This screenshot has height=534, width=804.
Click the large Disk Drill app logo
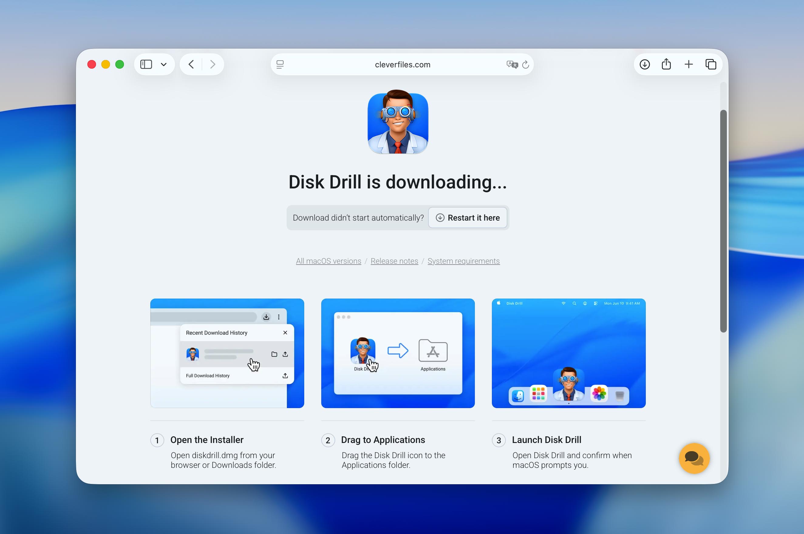398,122
